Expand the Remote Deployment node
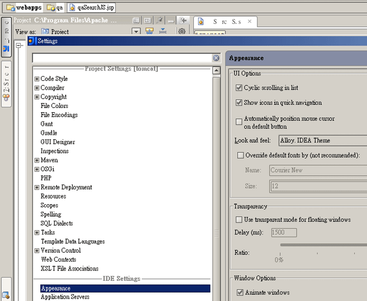The height and width of the screenshot is (301, 367). coord(37,188)
